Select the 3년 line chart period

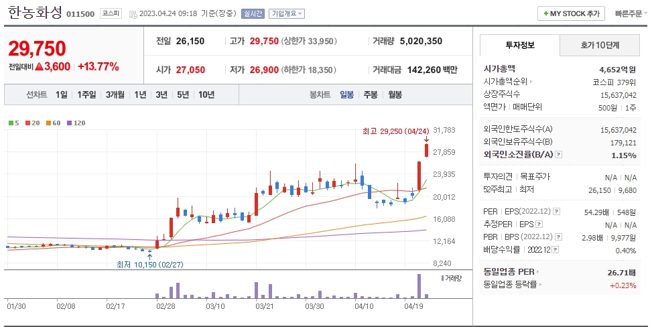pos(161,95)
